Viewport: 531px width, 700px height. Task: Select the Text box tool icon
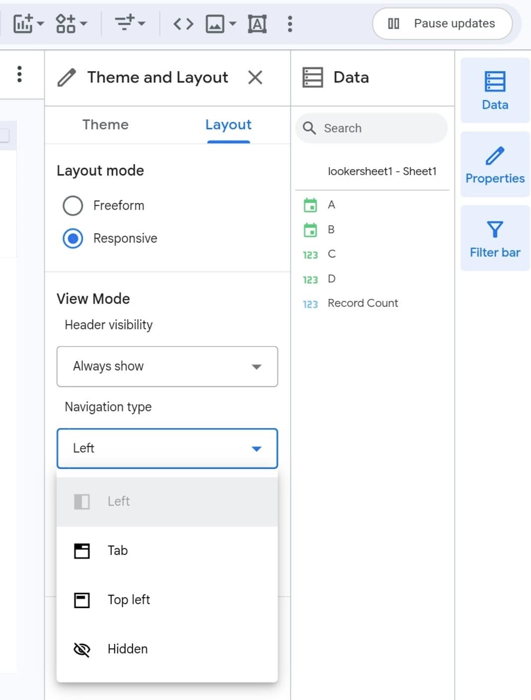(257, 23)
